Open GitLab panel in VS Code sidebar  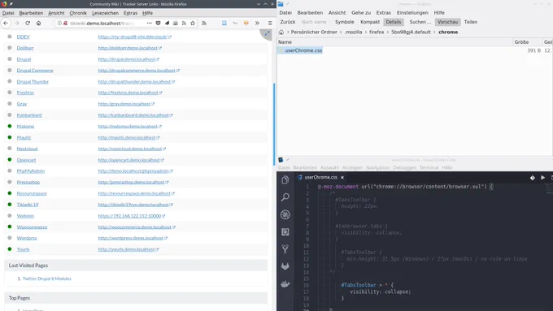click(285, 266)
